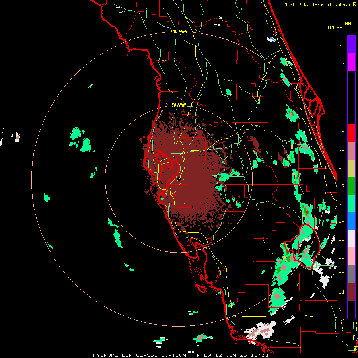Click the BD legend label
This screenshot has width=358, height=358.
coord(341,169)
